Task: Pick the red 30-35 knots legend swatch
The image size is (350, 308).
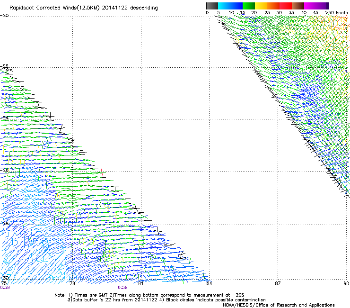Action: (x=286, y=6)
